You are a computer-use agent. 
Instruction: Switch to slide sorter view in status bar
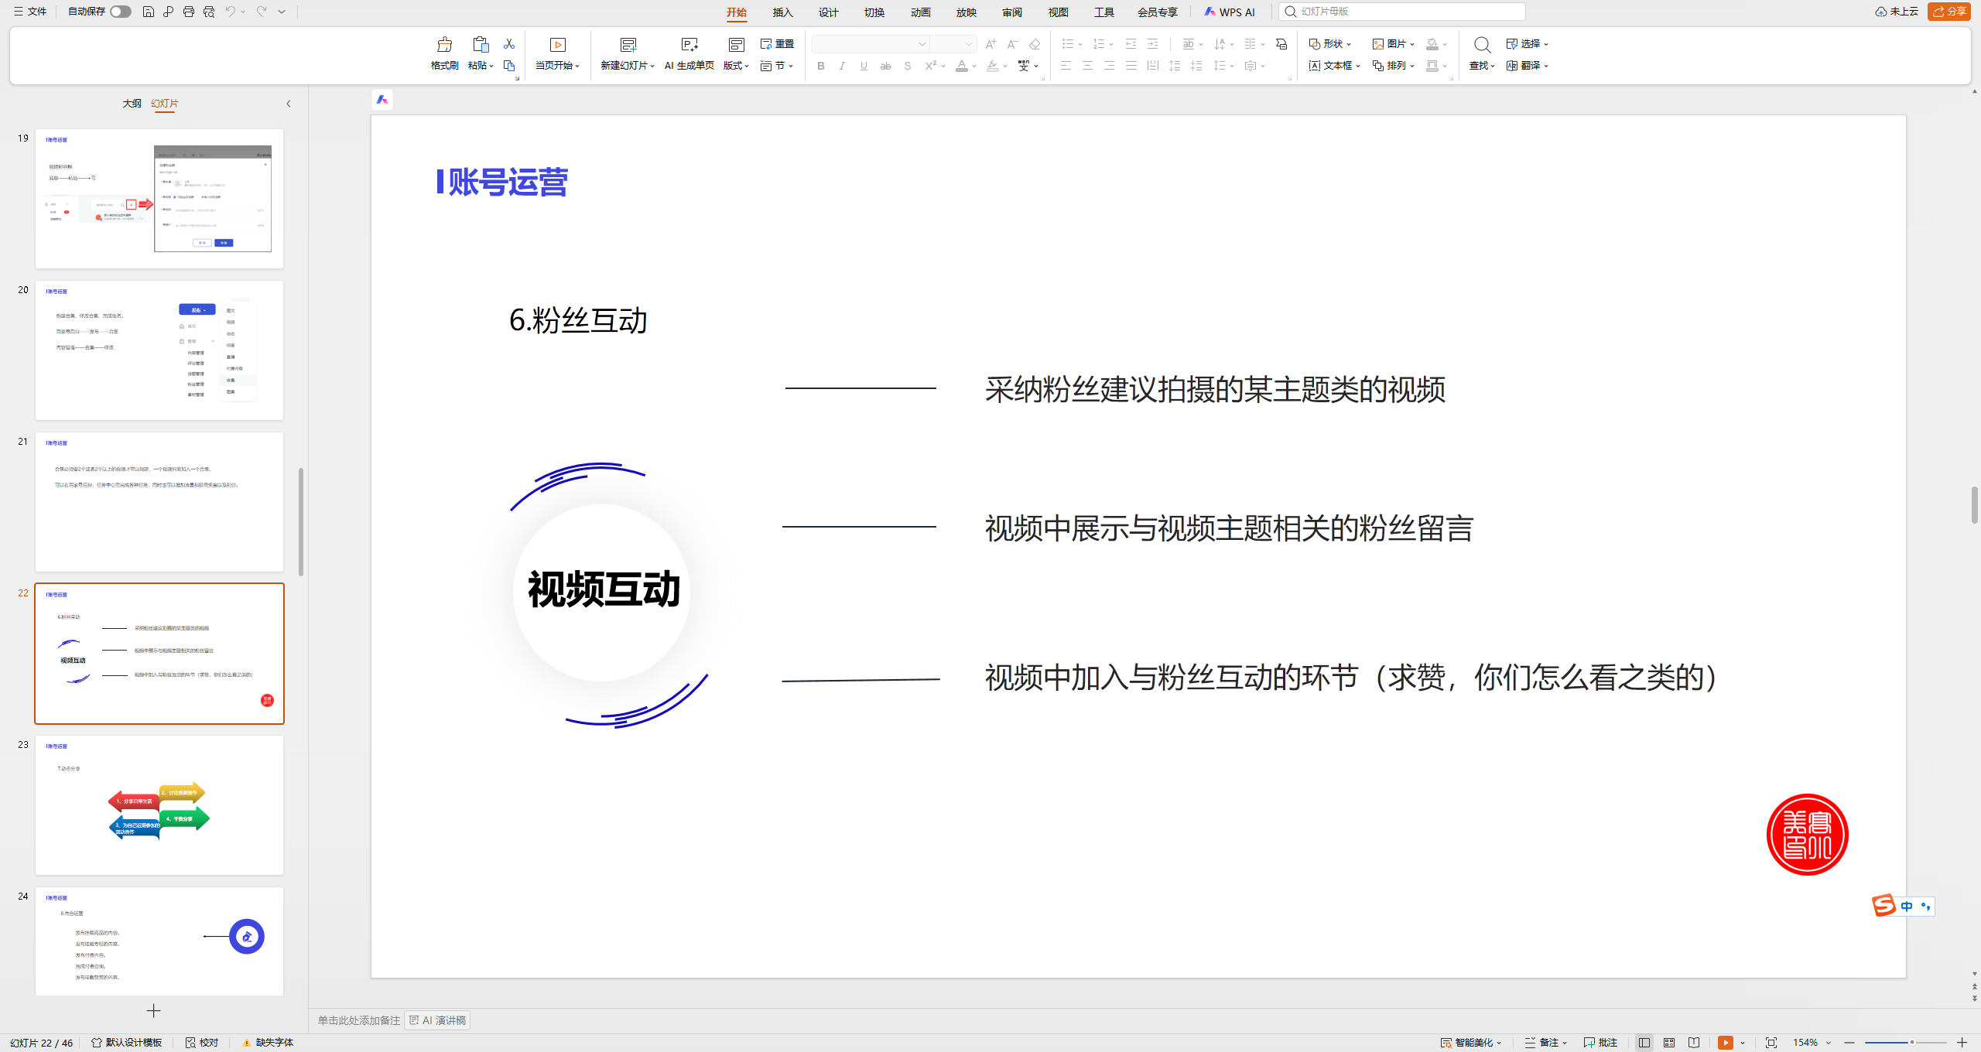coord(1669,1043)
